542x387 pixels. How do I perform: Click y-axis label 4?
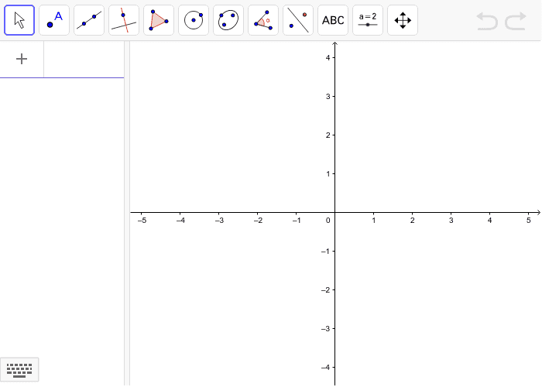coord(328,58)
